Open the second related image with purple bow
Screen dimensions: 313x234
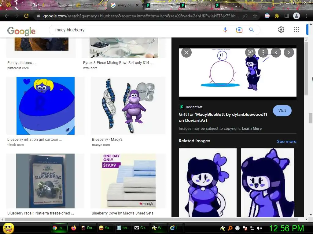[268, 183]
